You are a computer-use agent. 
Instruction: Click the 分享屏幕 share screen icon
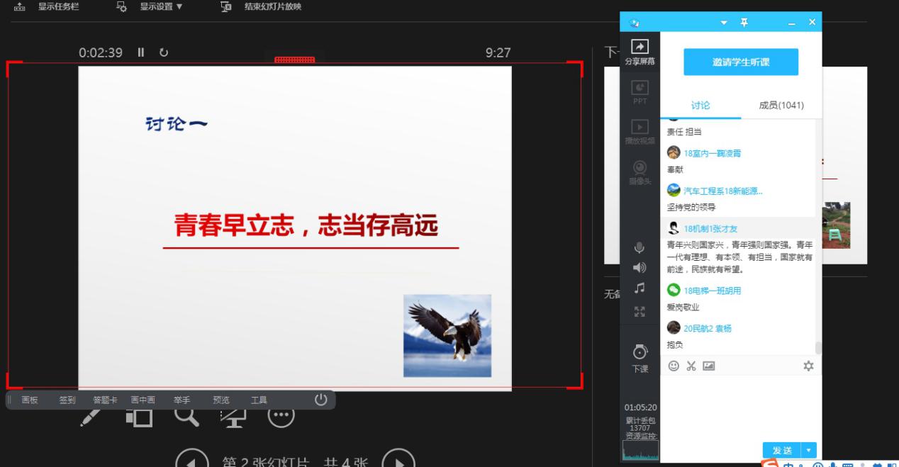pyautogui.click(x=640, y=51)
